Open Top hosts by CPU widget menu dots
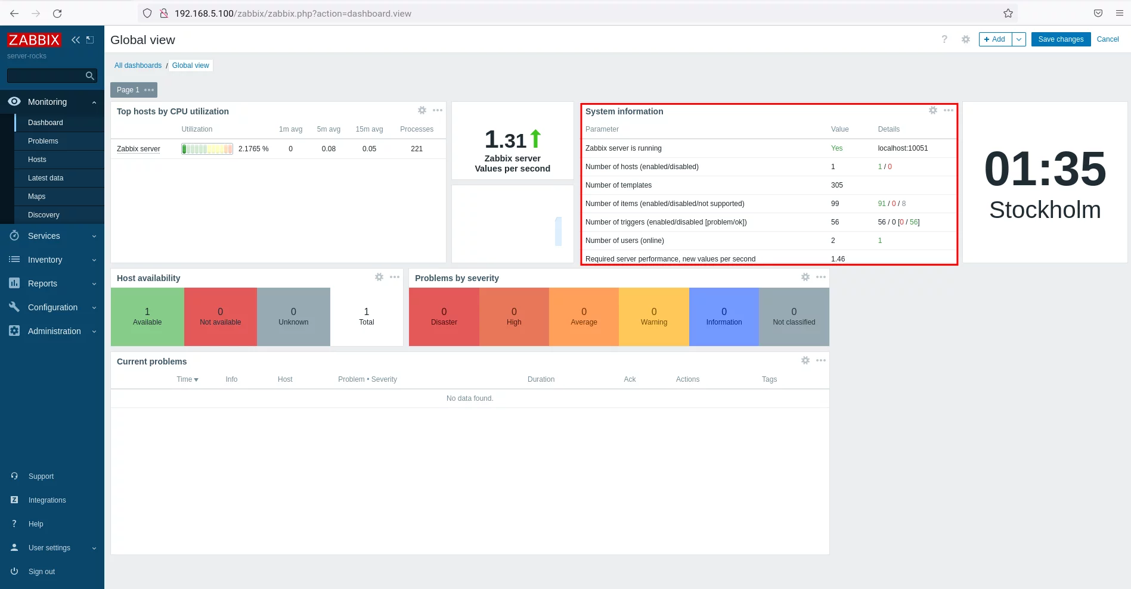Screen dimensions: 1131x589 [438, 110]
